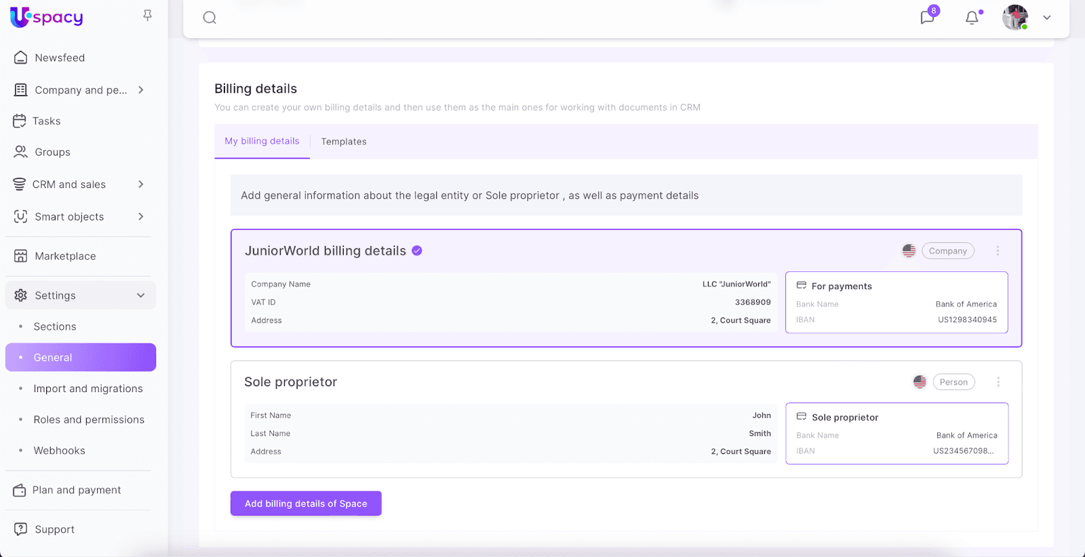
Task: Switch to the Templates tab
Action: point(344,142)
